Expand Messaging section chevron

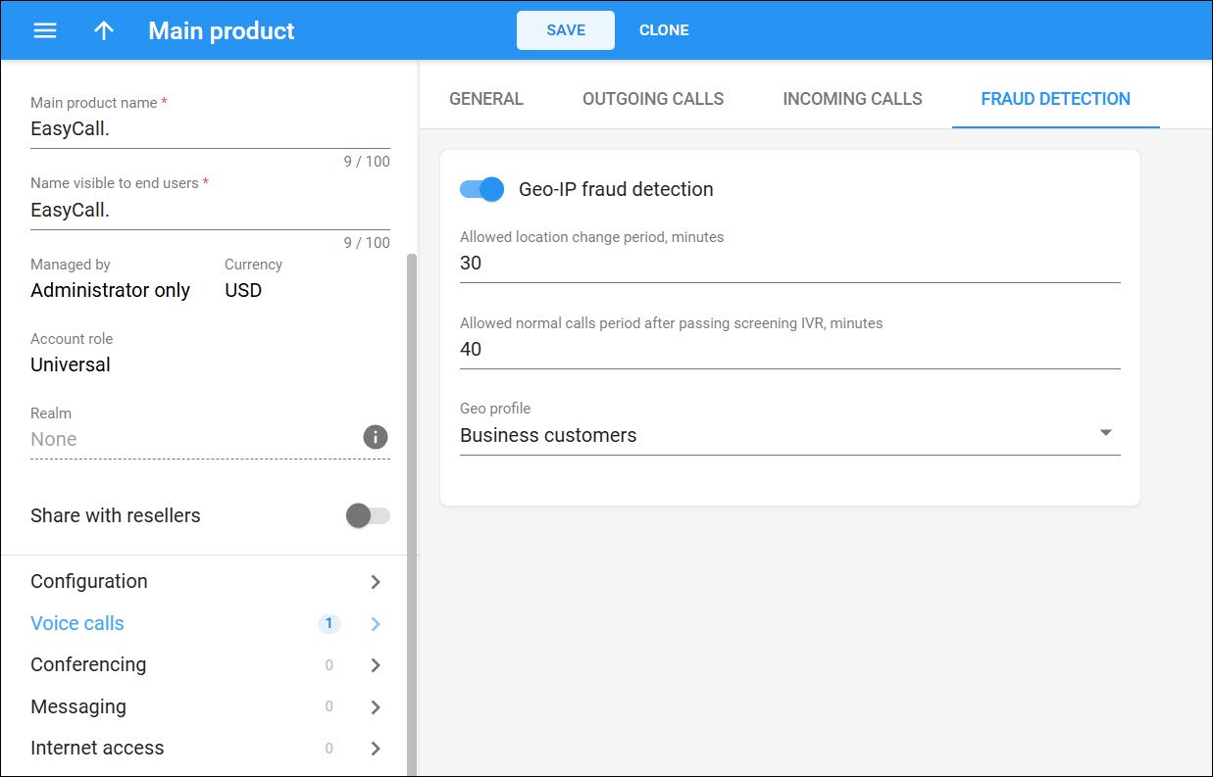tap(376, 707)
